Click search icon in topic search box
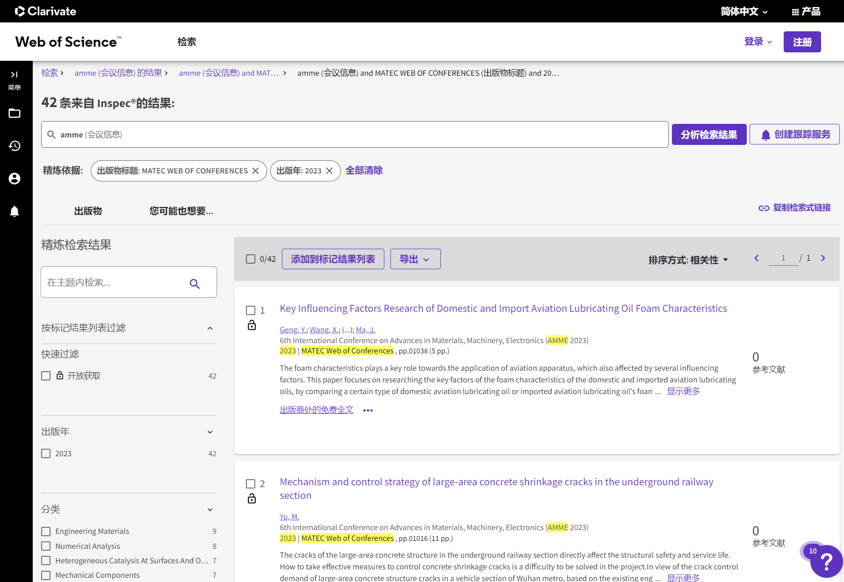This screenshot has height=582, width=844. click(x=195, y=283)
